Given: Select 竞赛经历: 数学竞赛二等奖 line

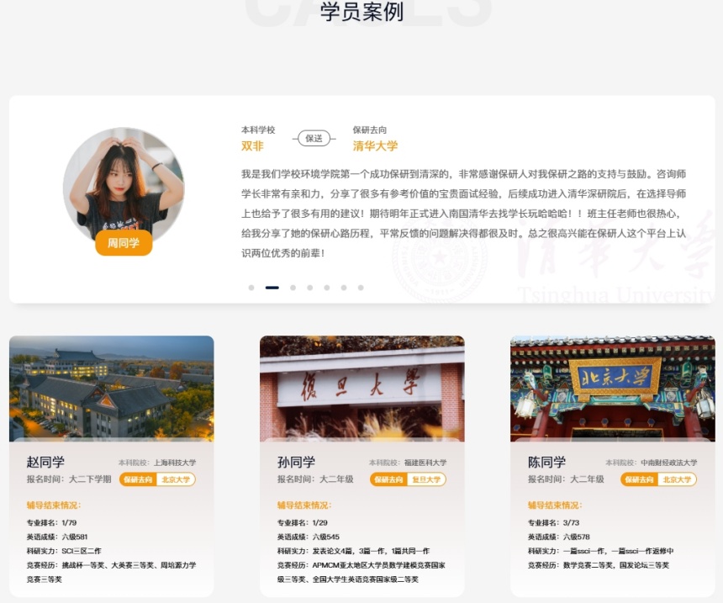Looking at the screenshot, I should [x=599, y=565].
